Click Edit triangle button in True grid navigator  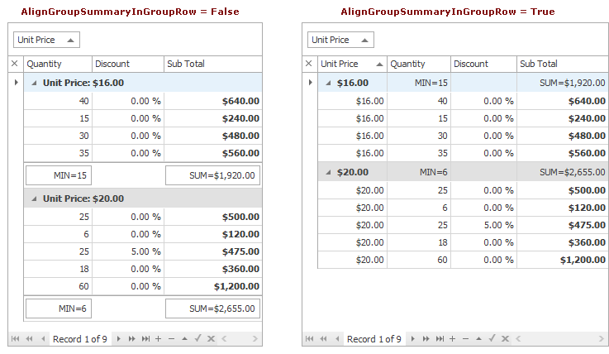point(479,339)
